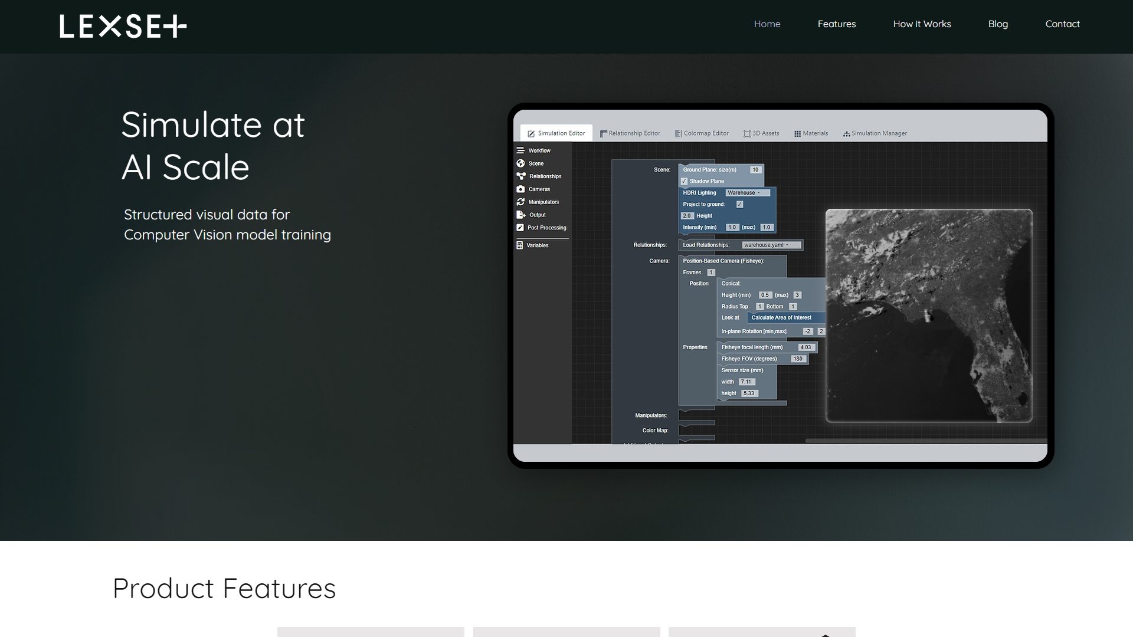1133x637 pixels.
Task: Select the Workflow icon in the sidebar
Action: click(x=521, y=150)
